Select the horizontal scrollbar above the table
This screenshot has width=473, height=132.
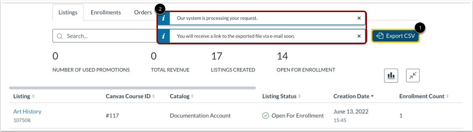[x=132, y=88]
